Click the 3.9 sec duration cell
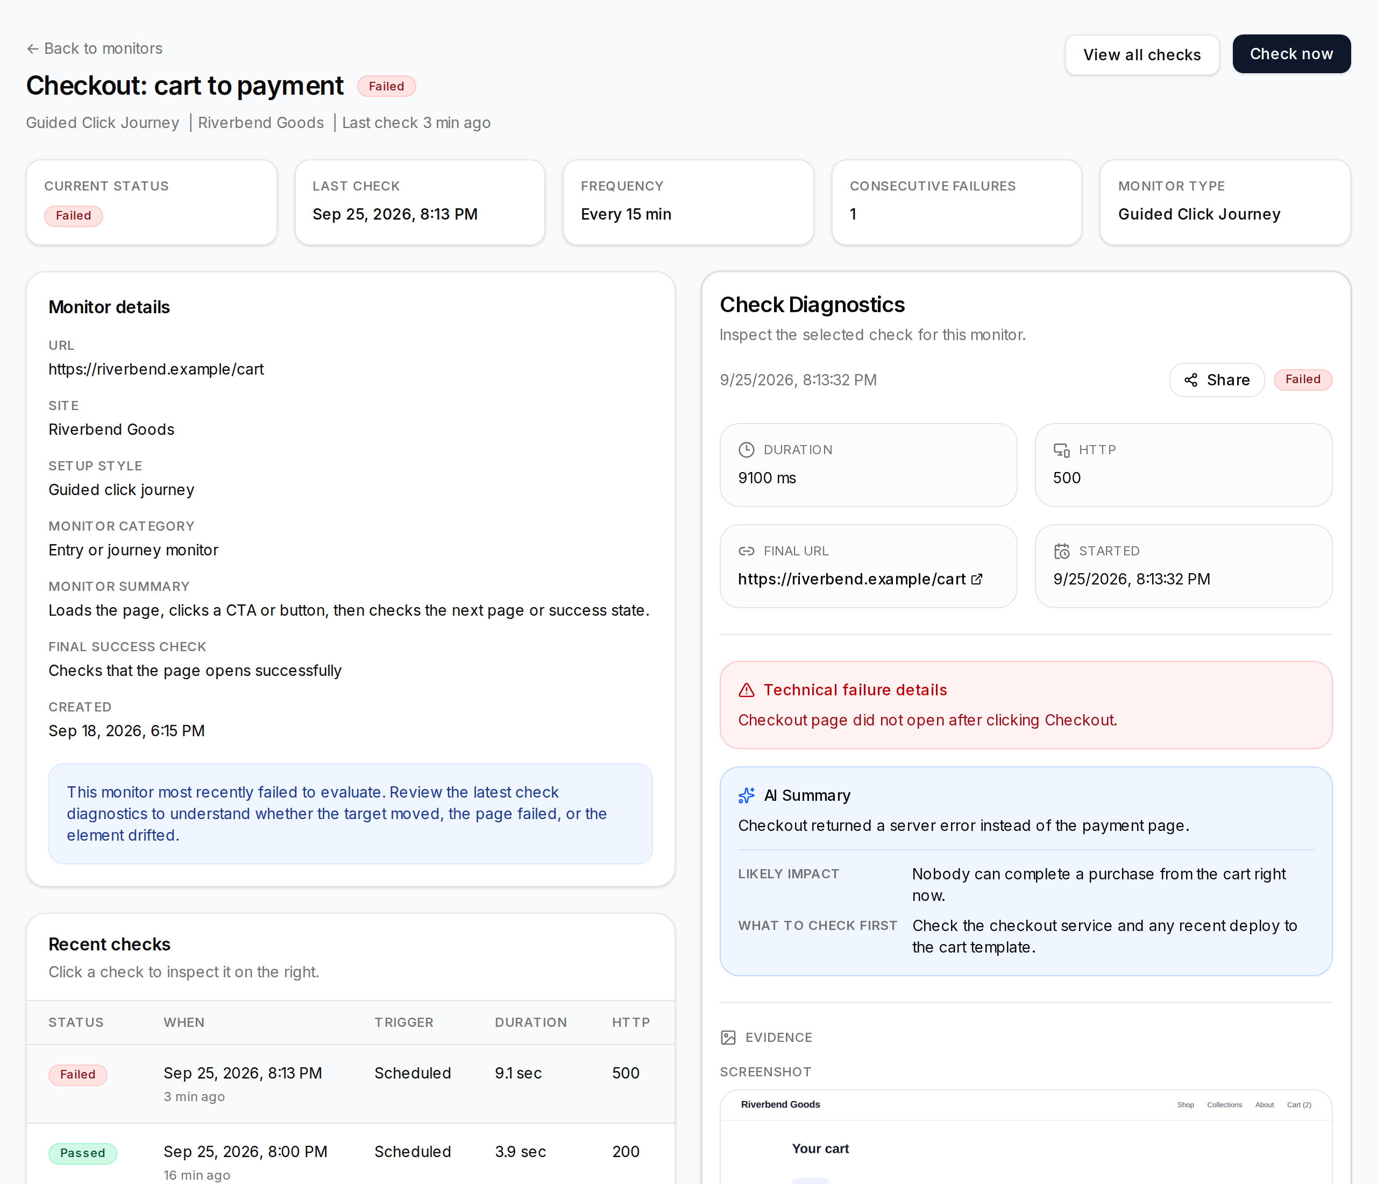Viewport: 1377px width, 1184px height. pyautogui.click(x=520, y=1152)
